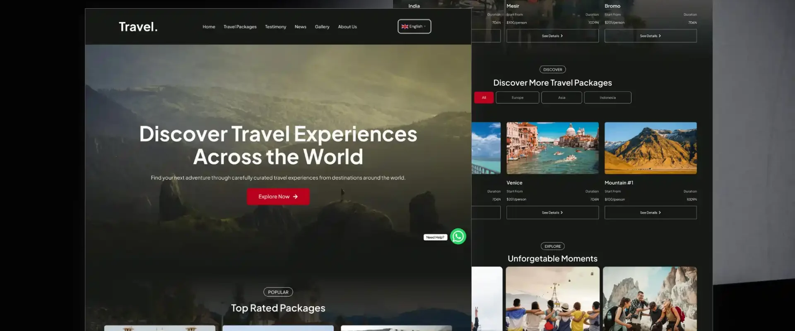
Task: Click the Discover More Travel Packages heading
Action: click(552, 83)
